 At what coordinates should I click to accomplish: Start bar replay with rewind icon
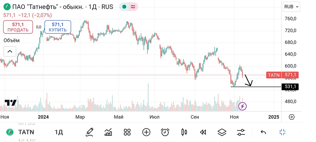pos(203,132)
